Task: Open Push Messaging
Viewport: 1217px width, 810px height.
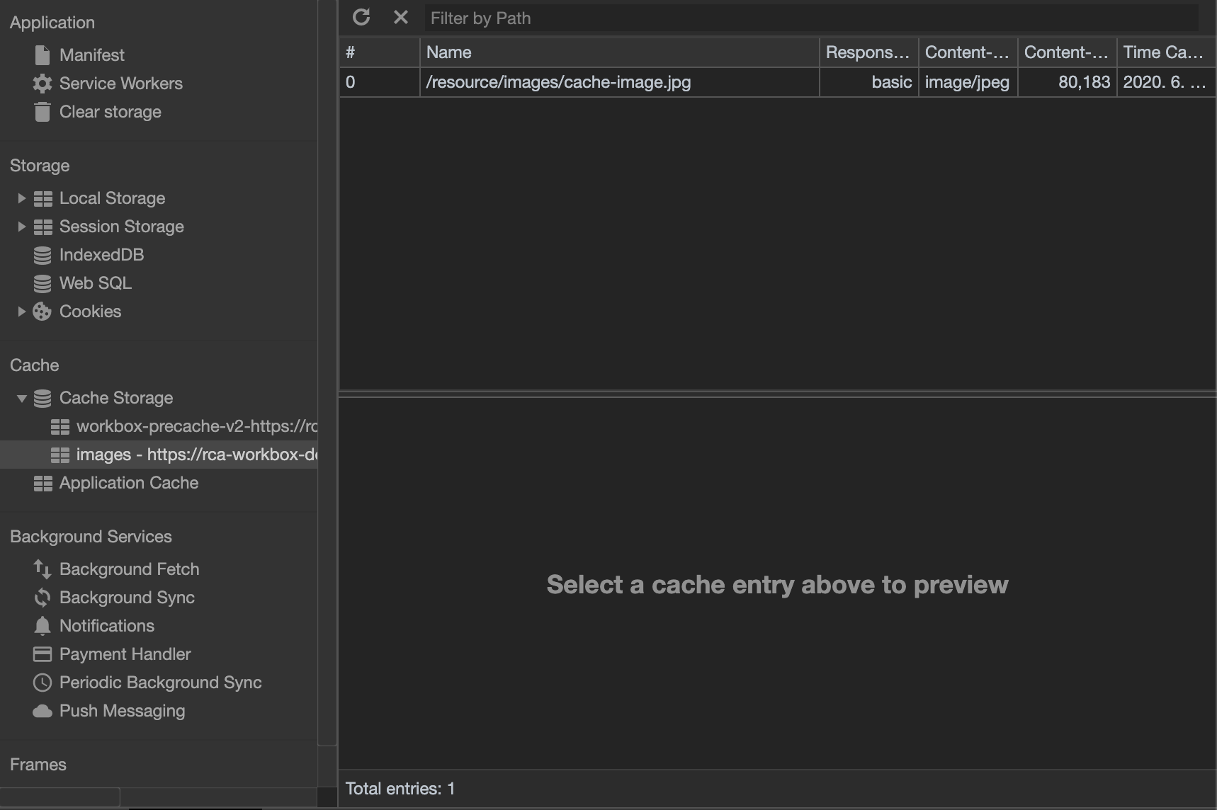Action: (123, 711)
